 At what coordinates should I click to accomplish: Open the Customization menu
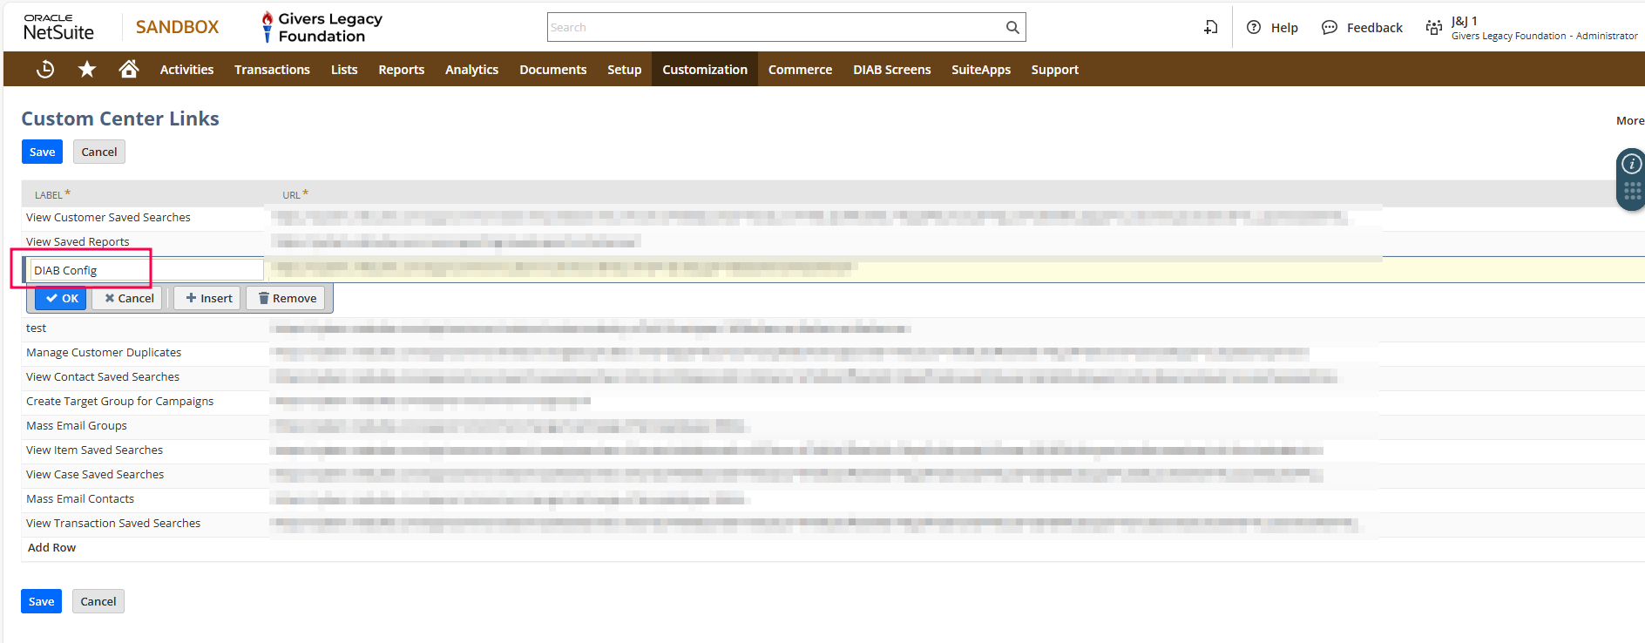[x=704, y=70]
